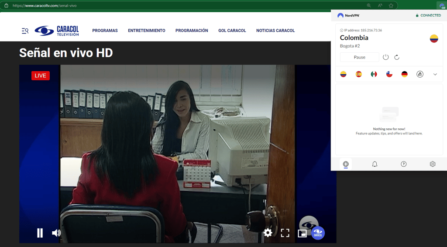Image resolution: width=447 pixels, height=247 pixels.
Task: Open the NordVPN settings gear tab
Action: [433, 164]
